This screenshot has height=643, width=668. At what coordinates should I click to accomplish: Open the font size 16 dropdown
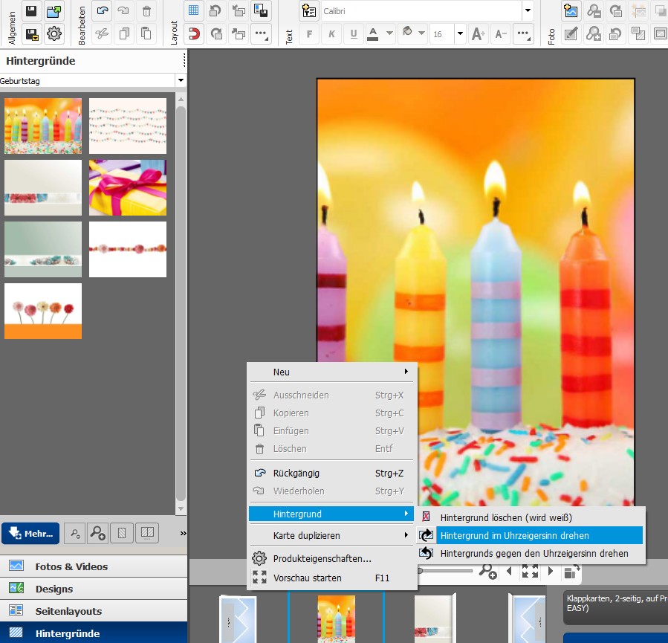pos(460,33)
